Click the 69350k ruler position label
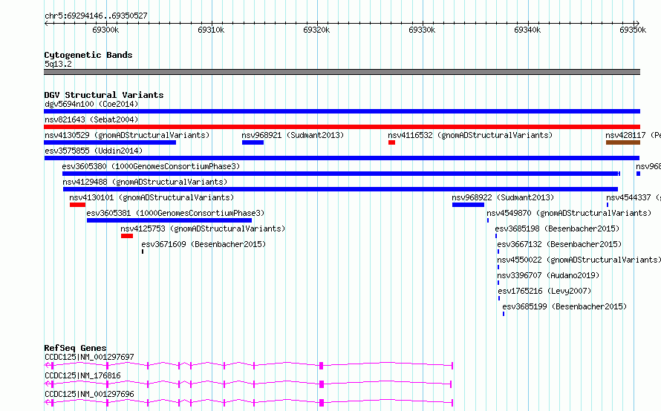661x411 pixels. [x=633, y=30]
